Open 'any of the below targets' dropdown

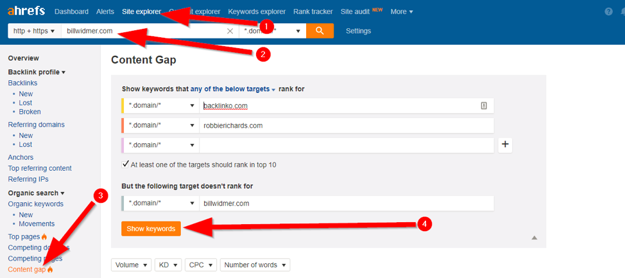tap(233, 89)
